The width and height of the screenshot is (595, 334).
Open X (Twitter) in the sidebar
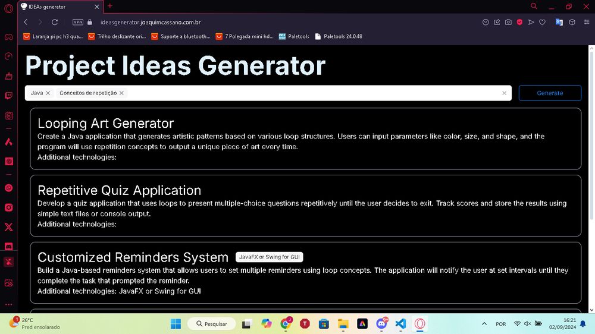[8, 227]
